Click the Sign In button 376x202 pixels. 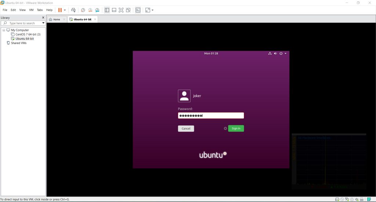pyautogui.click(x=236, y=128)
